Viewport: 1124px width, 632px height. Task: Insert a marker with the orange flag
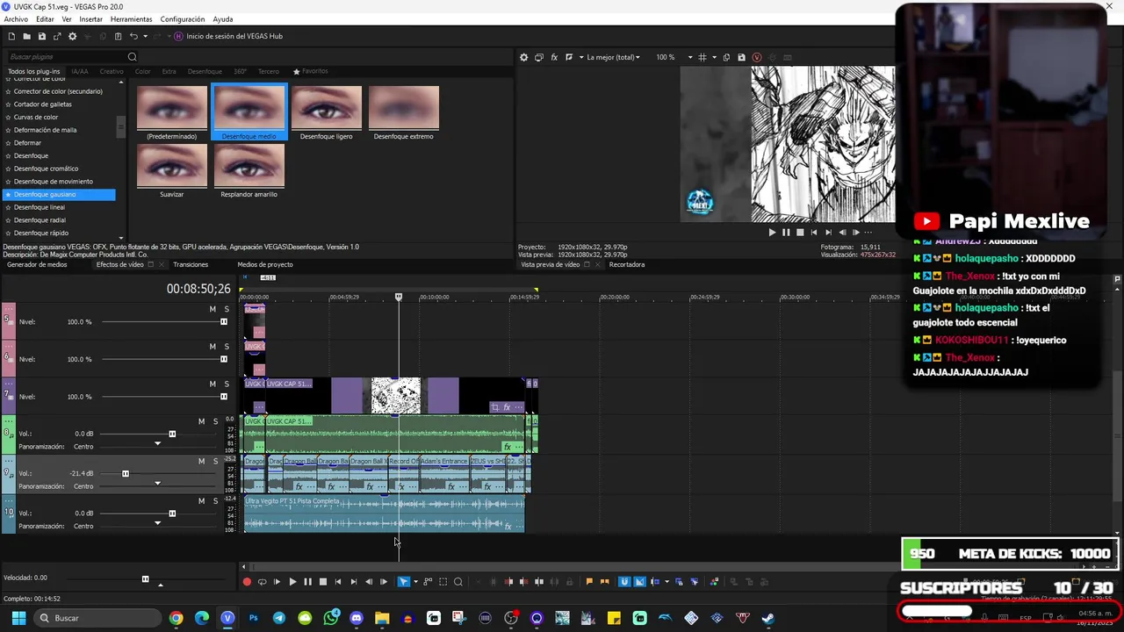589,581
